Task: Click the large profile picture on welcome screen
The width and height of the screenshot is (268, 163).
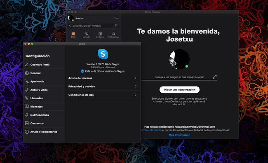Action: [x=179, y=59]
